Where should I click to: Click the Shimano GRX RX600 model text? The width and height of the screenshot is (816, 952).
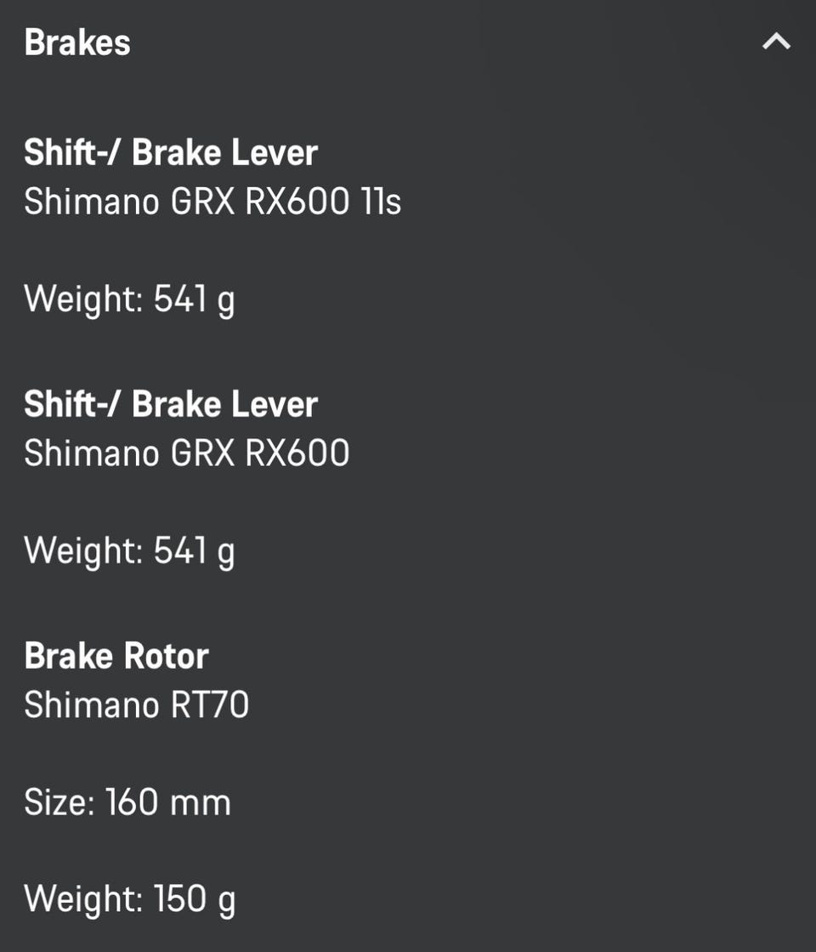[187, 453]
